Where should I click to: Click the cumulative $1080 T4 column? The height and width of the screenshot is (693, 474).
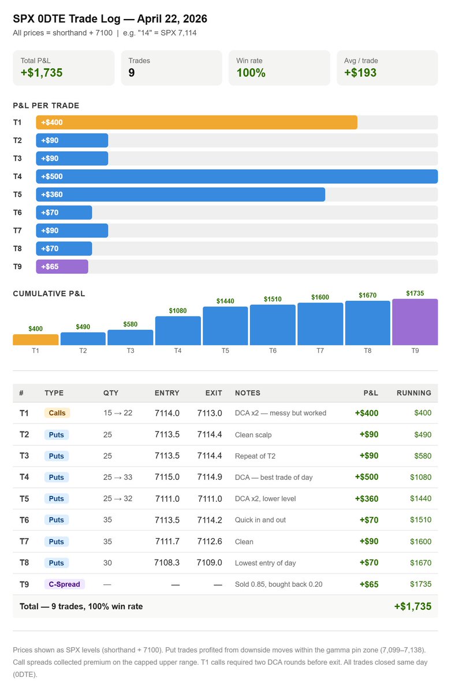(x=178, y=331)
